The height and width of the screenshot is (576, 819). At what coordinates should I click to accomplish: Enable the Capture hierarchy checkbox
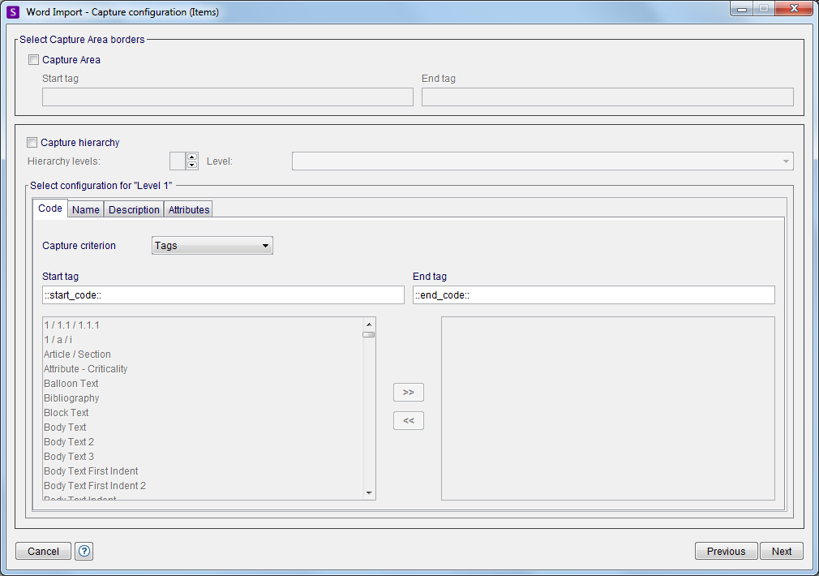(x=32, y=142)
